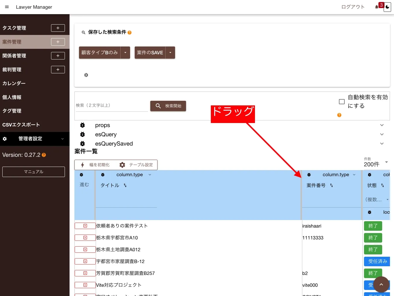The image size is (394, 296).
Task: Click the bug icon next to props
Action: point(82,125)
